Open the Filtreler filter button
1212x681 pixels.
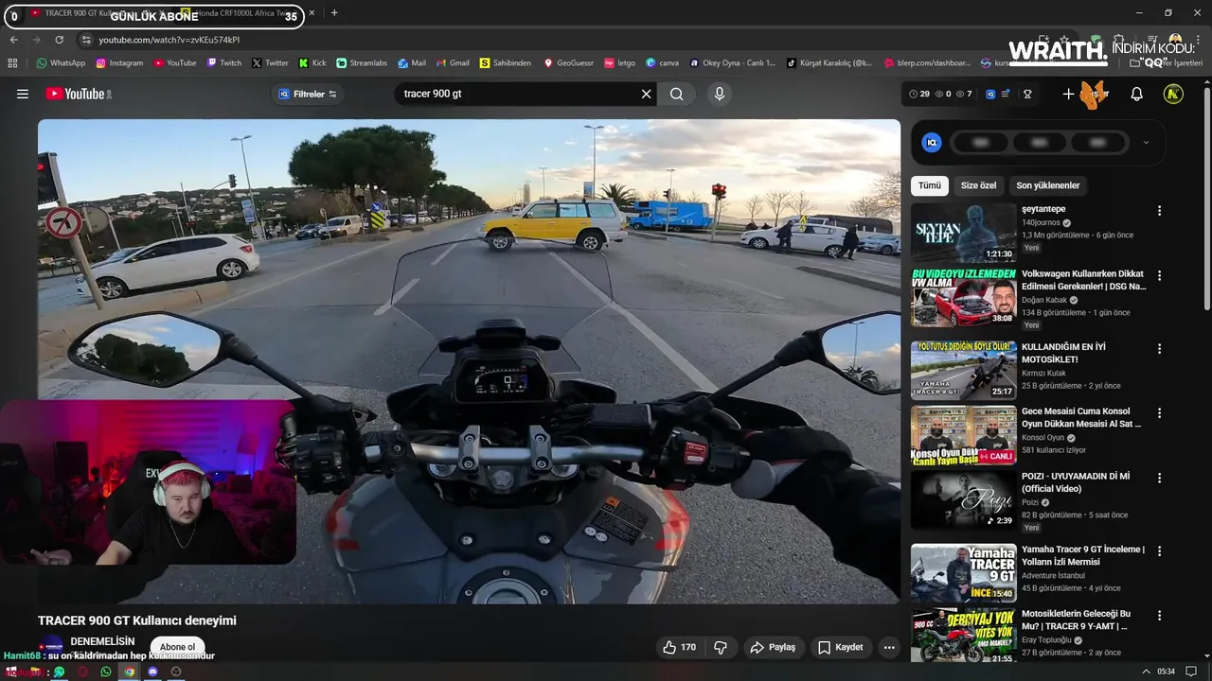[308, 94]
